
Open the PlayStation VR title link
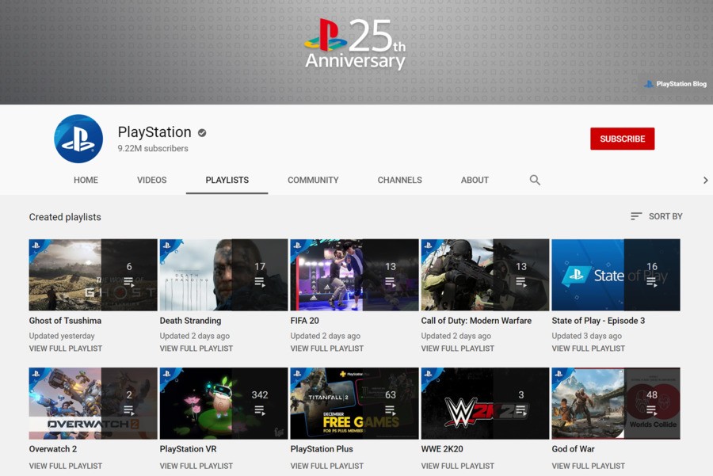click(188, 449)
